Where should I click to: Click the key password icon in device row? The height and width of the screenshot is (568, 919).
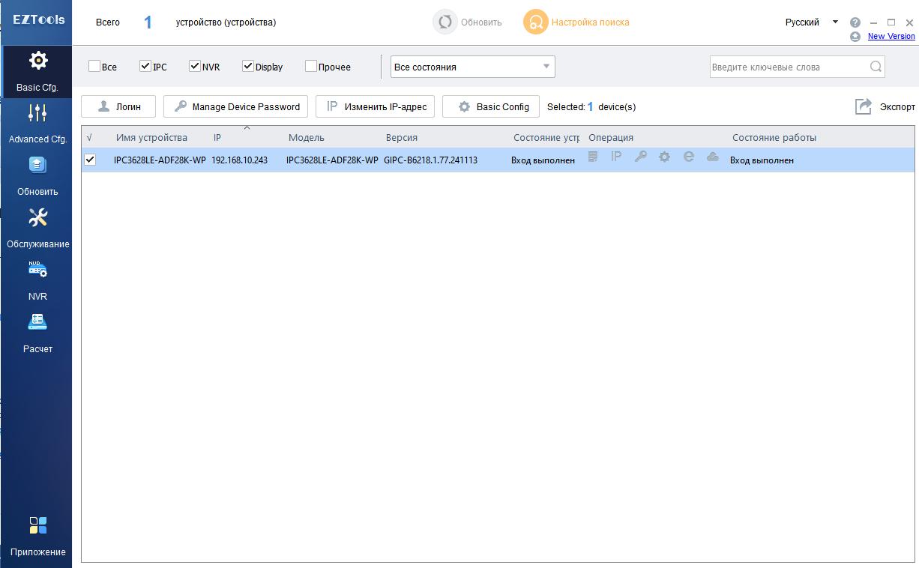point(640,157)
